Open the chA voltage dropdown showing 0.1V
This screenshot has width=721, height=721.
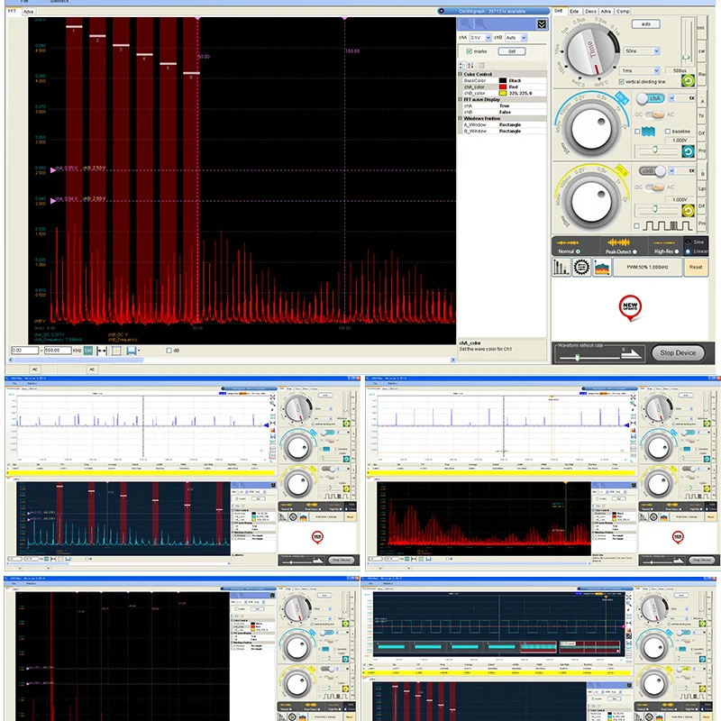click(482, 38)
